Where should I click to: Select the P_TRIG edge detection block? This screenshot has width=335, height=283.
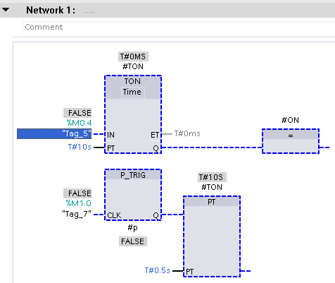pyautogui.click(x=133, y=195)
